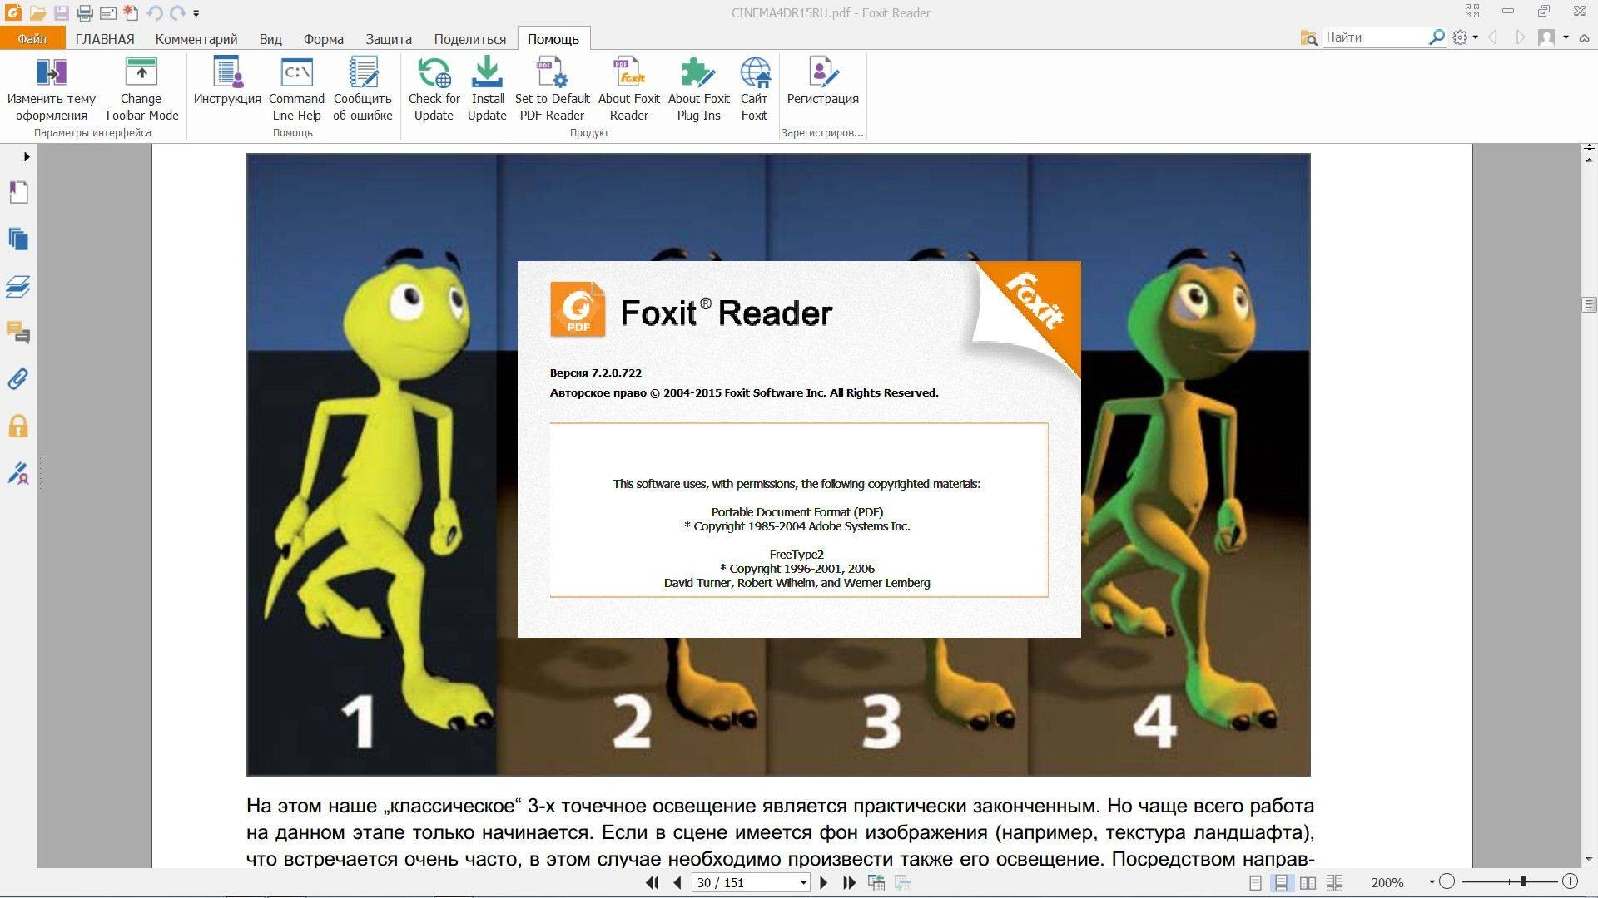Click the previous search result arrow
1598x898 pixels.
pyautogui.click(x=1494, y=37)
